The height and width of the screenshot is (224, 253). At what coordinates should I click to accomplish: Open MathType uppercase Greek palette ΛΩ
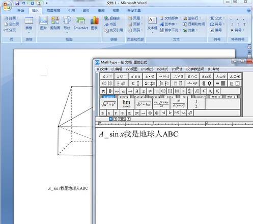tap(235, 76)
